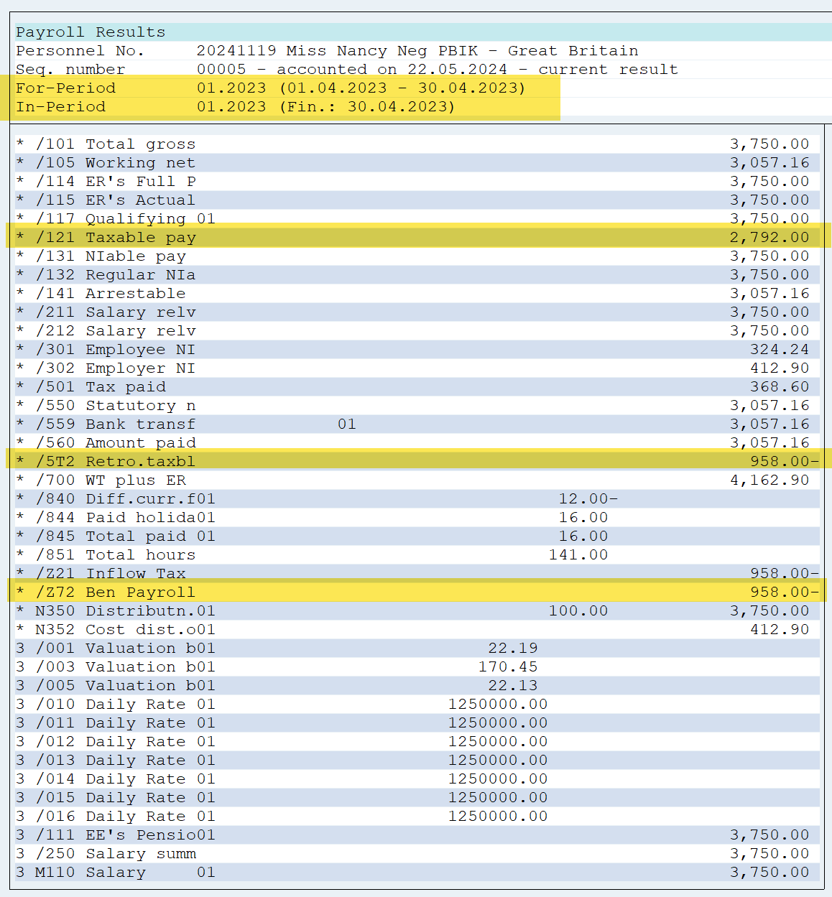Select the /851 Total hours row

(x=417, y=555)
